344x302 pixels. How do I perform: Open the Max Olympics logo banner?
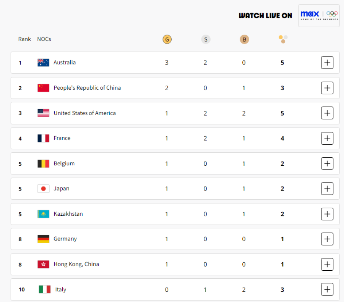click(x=319, y=16)
